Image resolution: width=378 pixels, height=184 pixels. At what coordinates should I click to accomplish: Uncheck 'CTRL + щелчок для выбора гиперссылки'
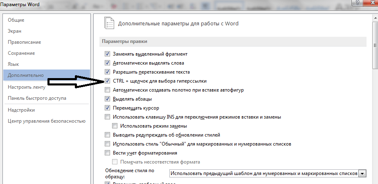pos(108,81)
